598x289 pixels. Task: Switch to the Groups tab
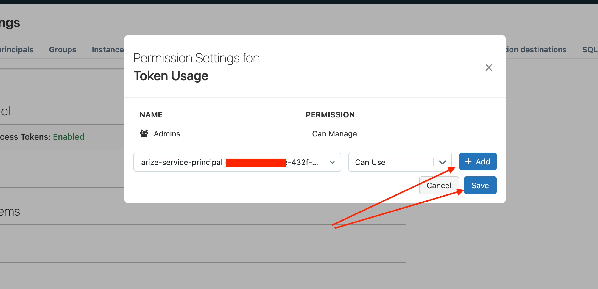coord(63,50)
